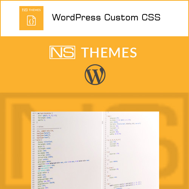The image size is (189, 189).
Task: Click the curly braces file icon
Action: pos(31,20)
